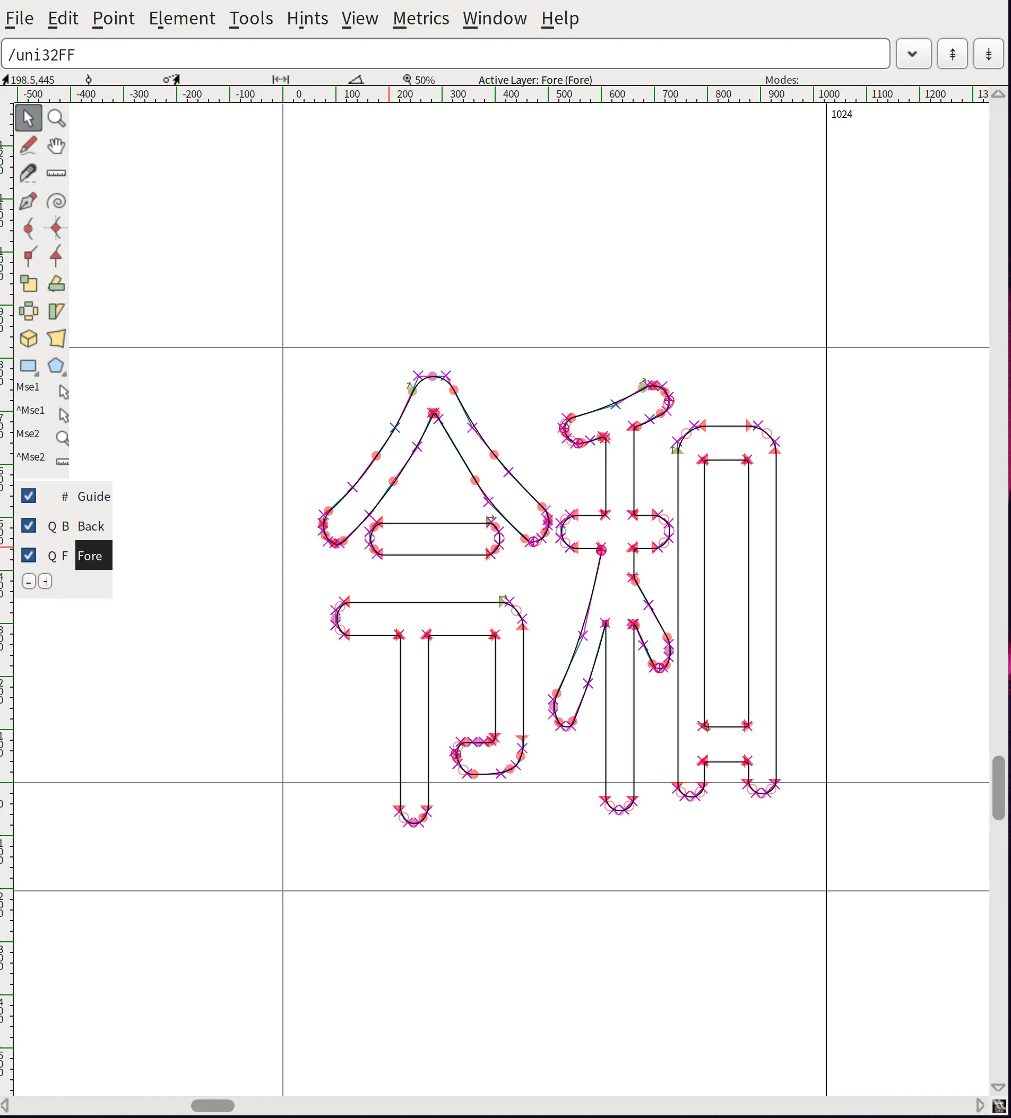This screenshot has width=1011, height=1118.
Task: Select the corner point tool
Action: 29,256
